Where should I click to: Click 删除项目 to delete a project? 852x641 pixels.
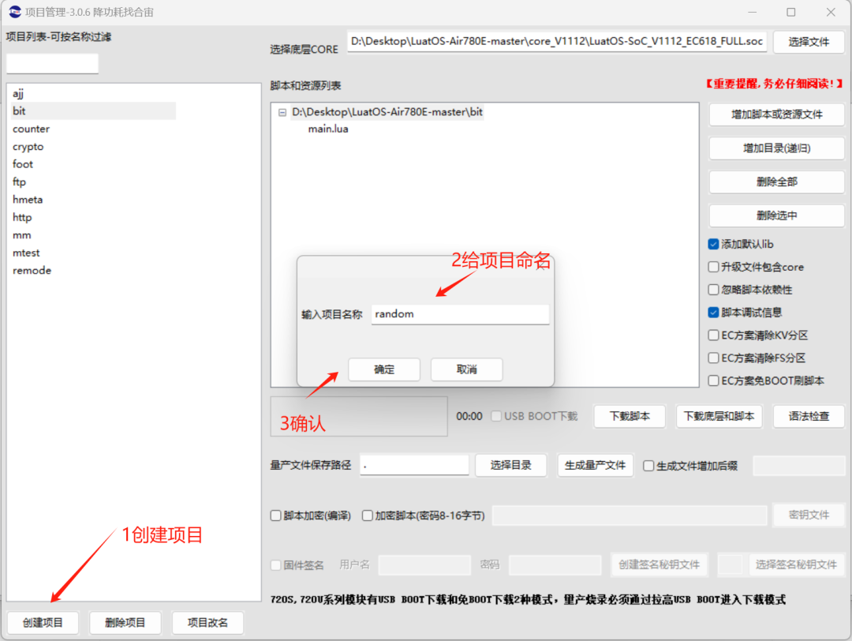[125, 623]
